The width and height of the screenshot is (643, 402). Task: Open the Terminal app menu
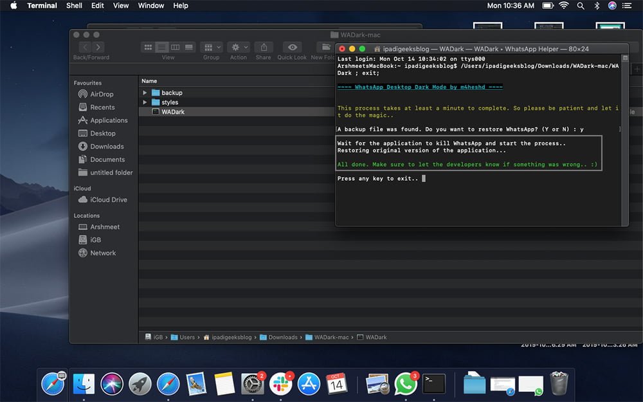pyautogui.click(x=42, y=6)
